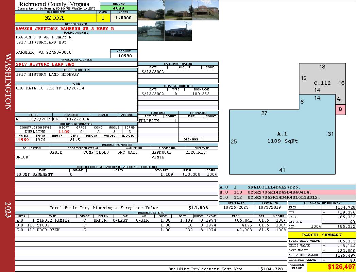The image size is (357, 272).
Task: Open the first house photo thumbnail
Action: pyautogui.click(x=151, y=10)
